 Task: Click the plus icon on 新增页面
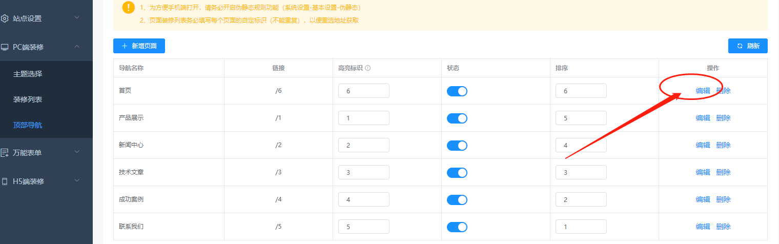(x=125, y=46)
